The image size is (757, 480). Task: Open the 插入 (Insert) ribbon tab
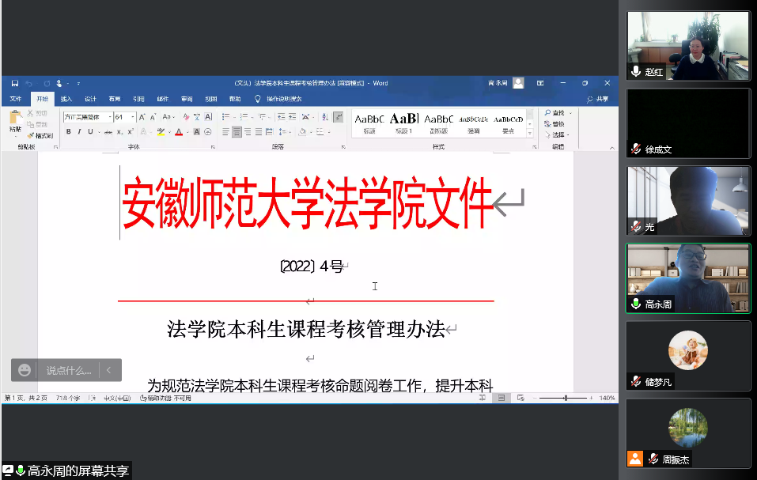(x=66, y=99)
